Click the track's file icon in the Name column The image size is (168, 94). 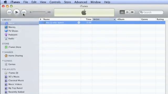point(44,22)
